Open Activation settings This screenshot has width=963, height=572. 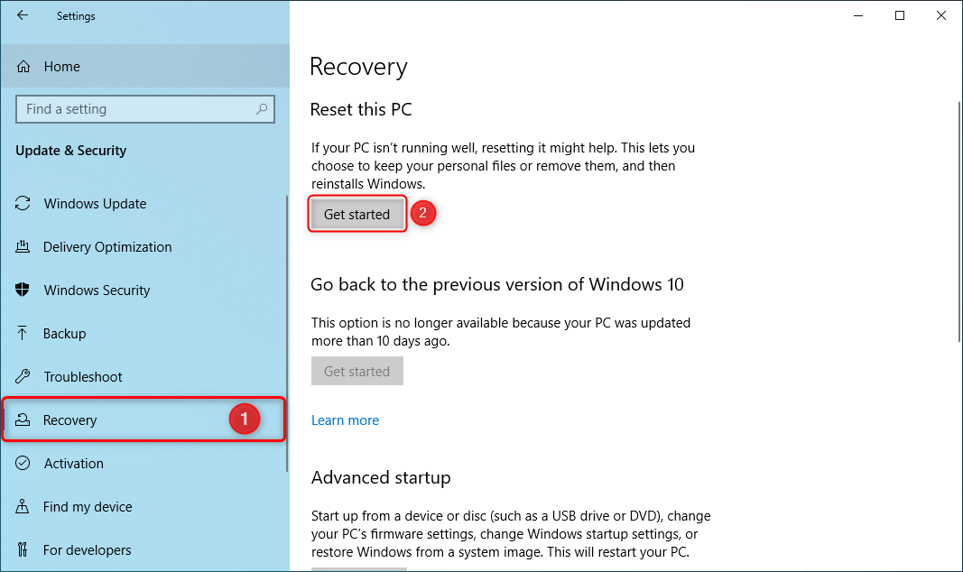[144, 463]
